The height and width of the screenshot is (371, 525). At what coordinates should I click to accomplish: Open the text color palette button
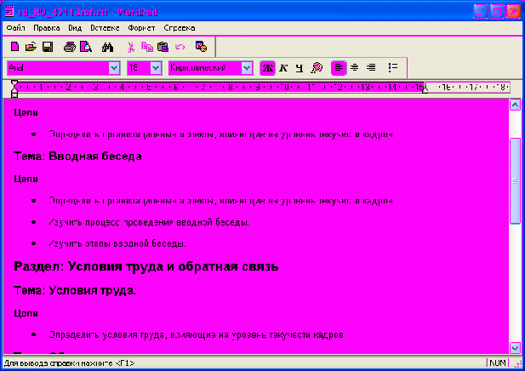317,68
